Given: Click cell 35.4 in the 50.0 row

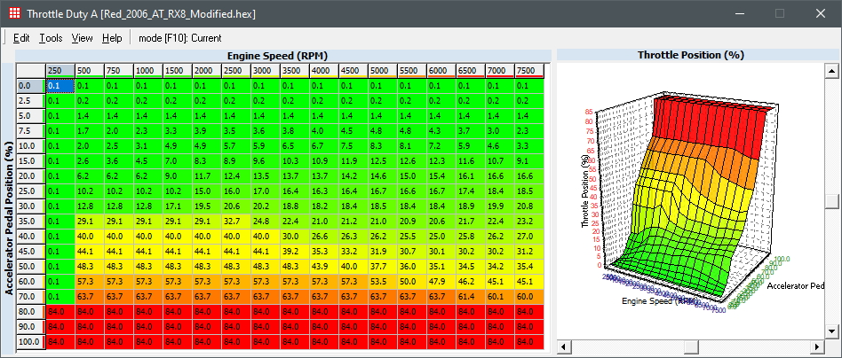Looking at the screenshot, I should 529,267.
